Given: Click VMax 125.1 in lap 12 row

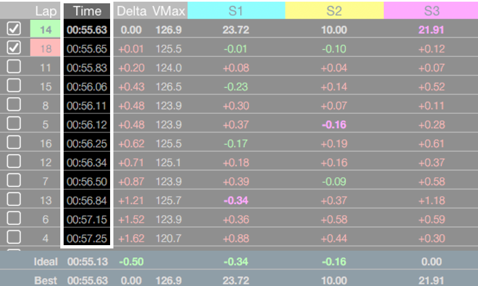Looking at the screenshot, I should point(168,162).
